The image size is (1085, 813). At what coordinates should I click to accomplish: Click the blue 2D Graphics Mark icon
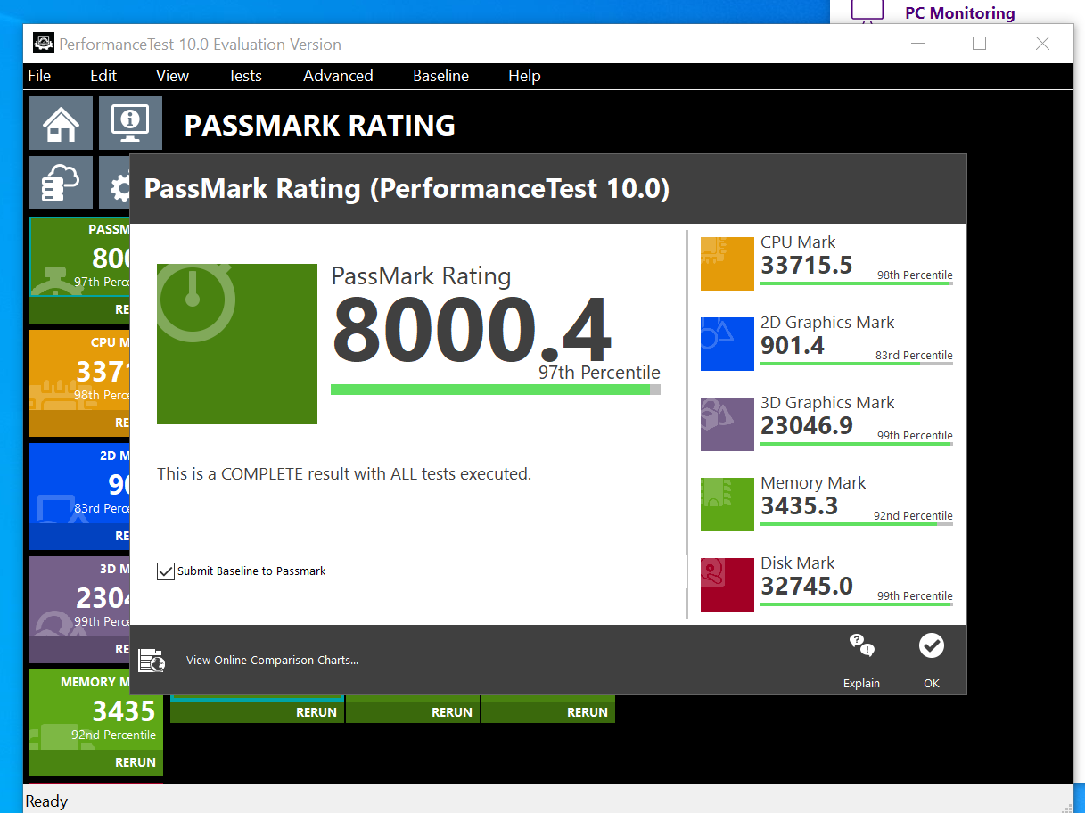(727, 343)
